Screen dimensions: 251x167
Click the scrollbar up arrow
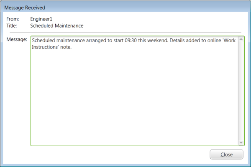[241, 40]
